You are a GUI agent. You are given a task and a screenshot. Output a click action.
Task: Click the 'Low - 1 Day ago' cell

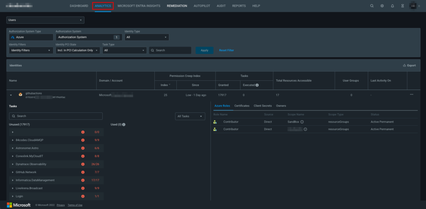[x=196, y=95]
